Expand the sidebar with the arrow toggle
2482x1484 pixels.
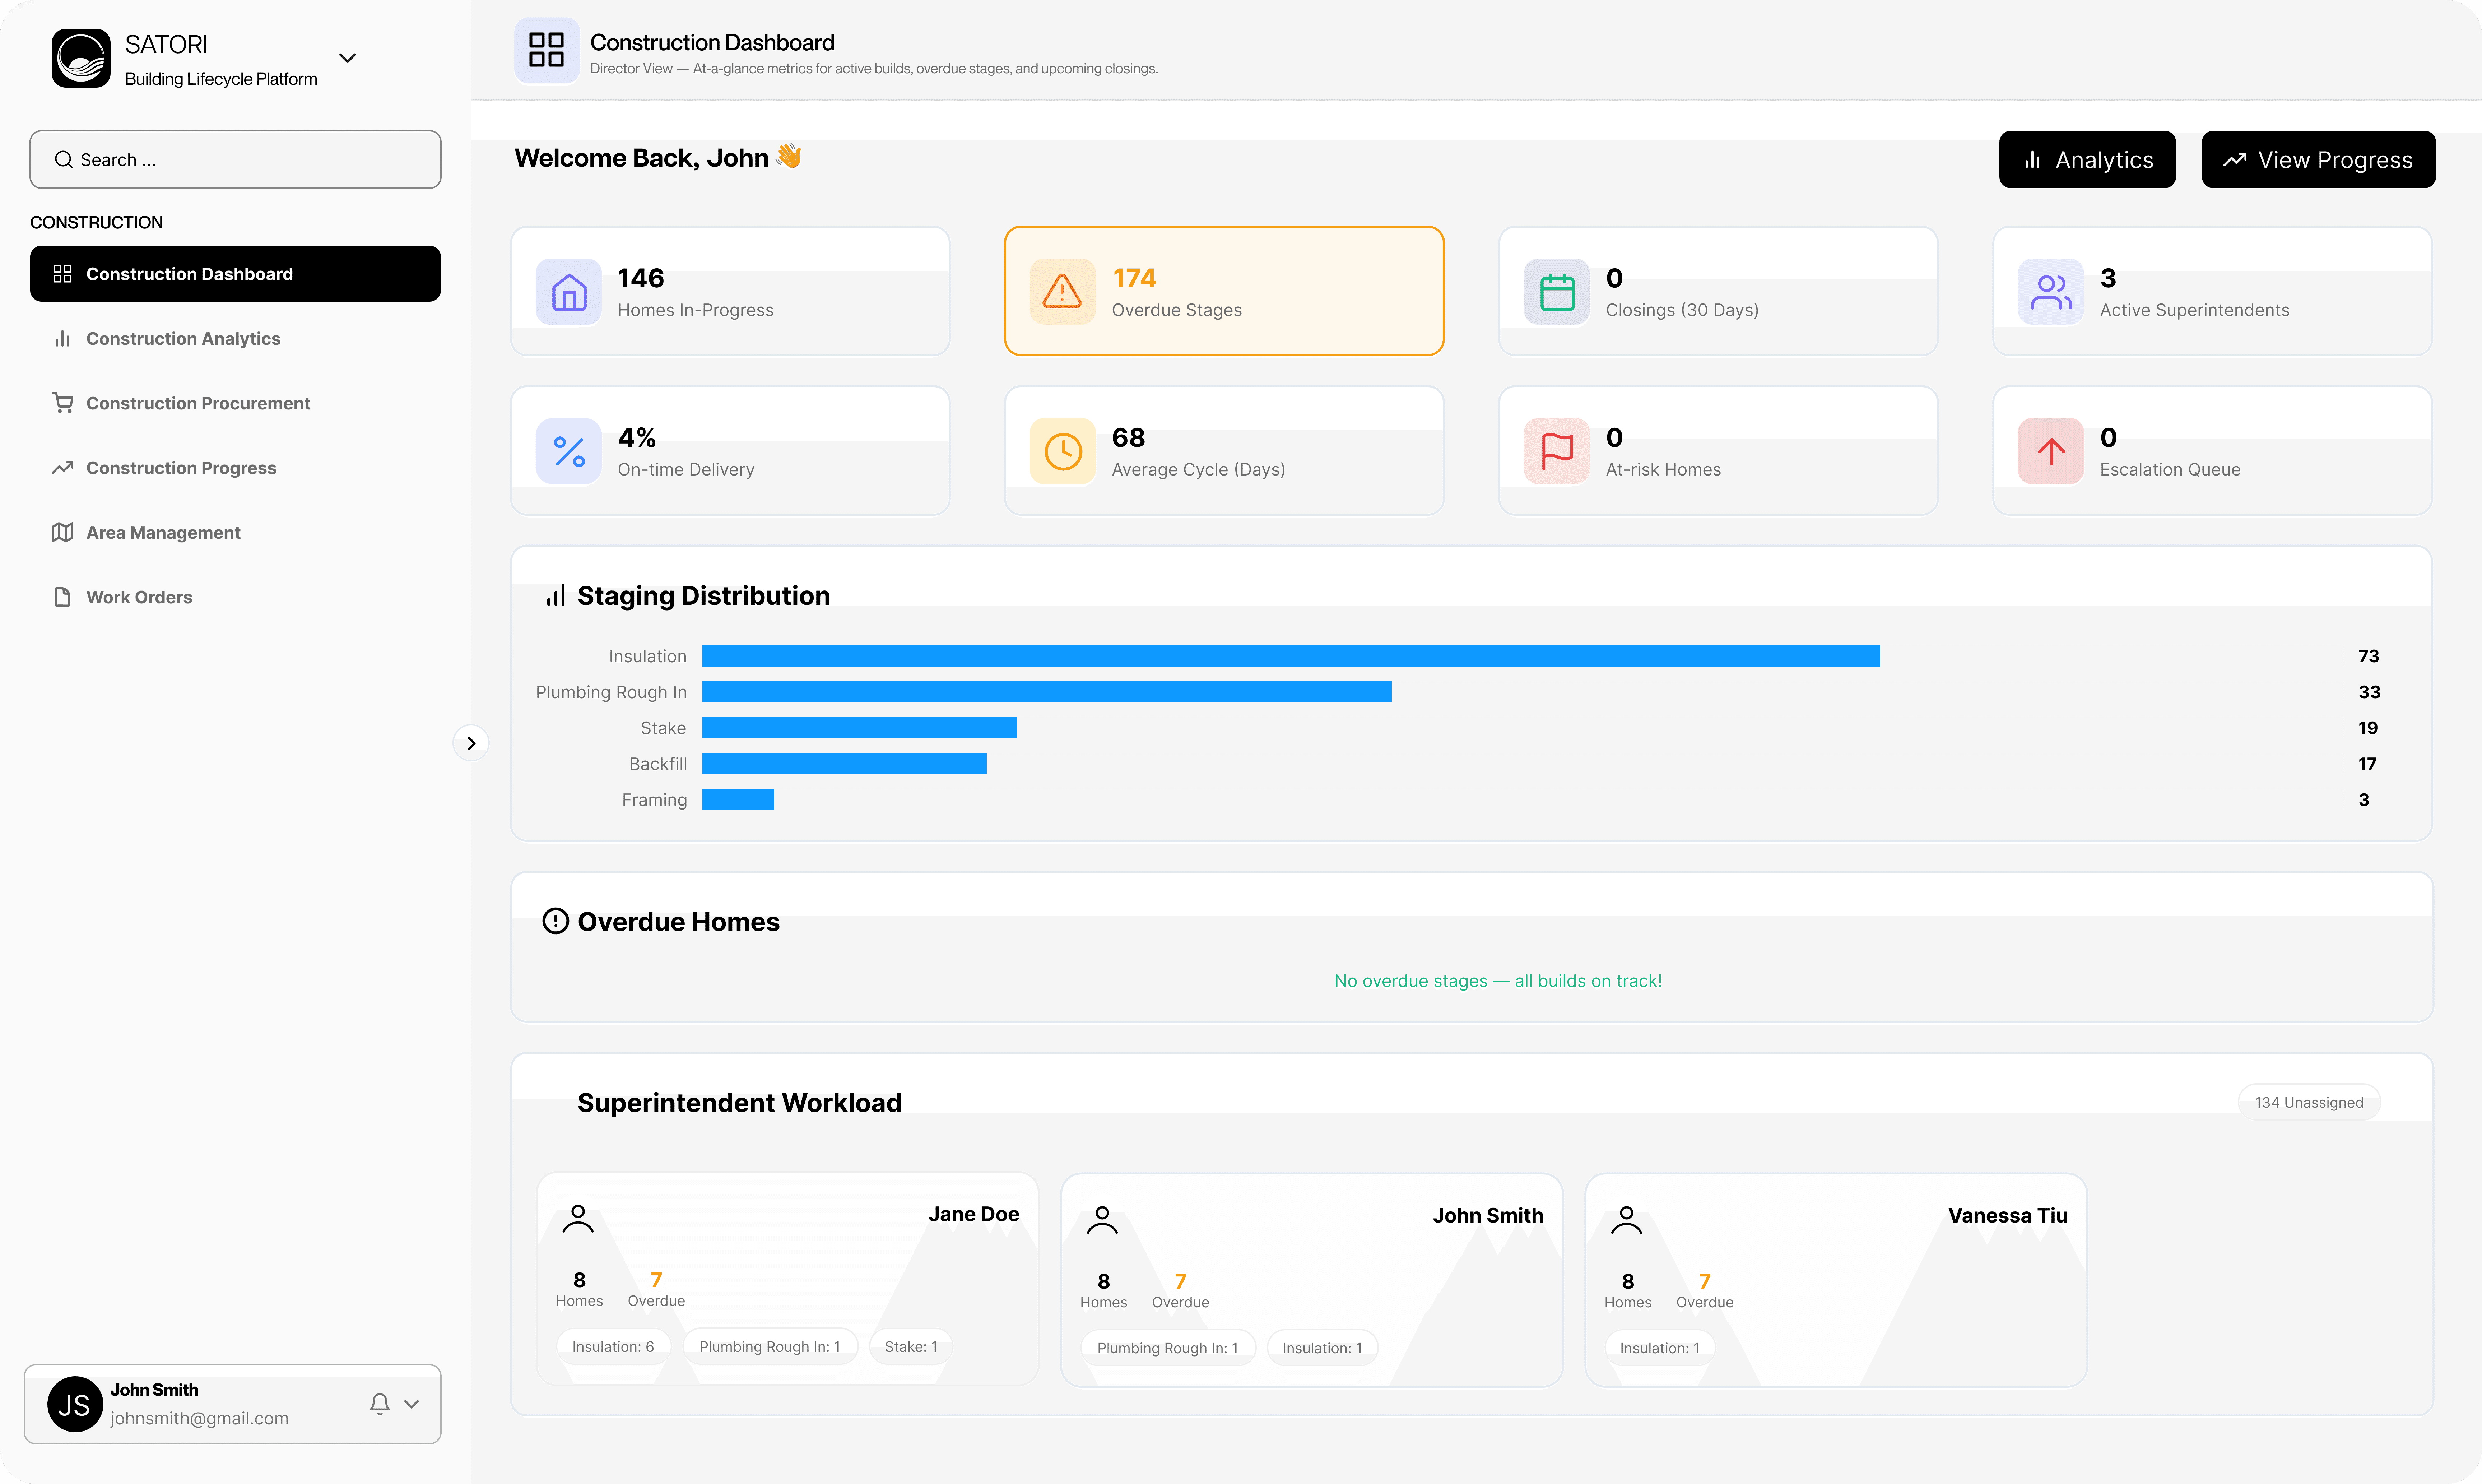(x=471, y=743)
